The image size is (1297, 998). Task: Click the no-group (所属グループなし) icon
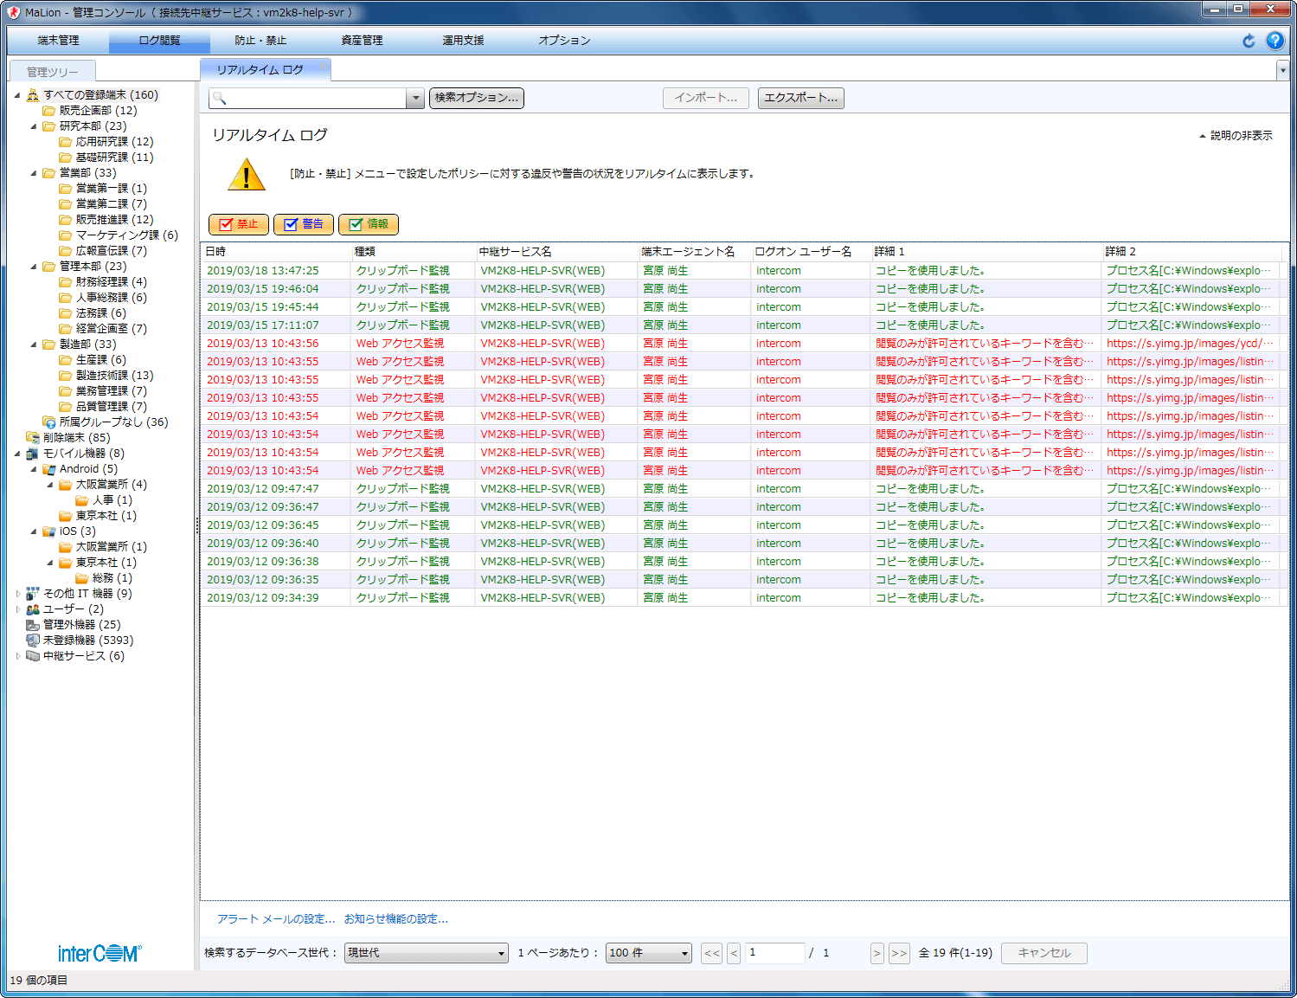[49, 422]
